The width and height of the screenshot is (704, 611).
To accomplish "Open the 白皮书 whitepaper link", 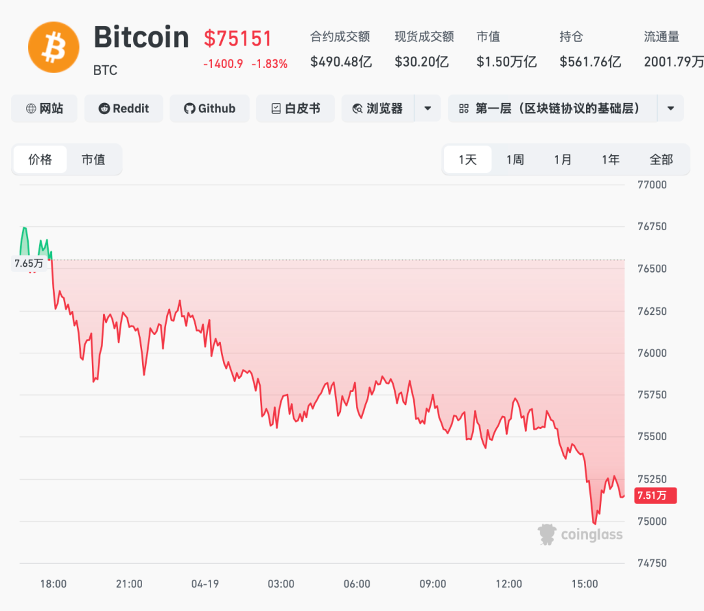I will tap(304, 109).
